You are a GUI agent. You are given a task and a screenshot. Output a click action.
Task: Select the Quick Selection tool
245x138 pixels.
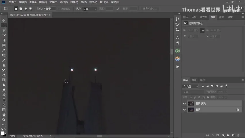4,35
